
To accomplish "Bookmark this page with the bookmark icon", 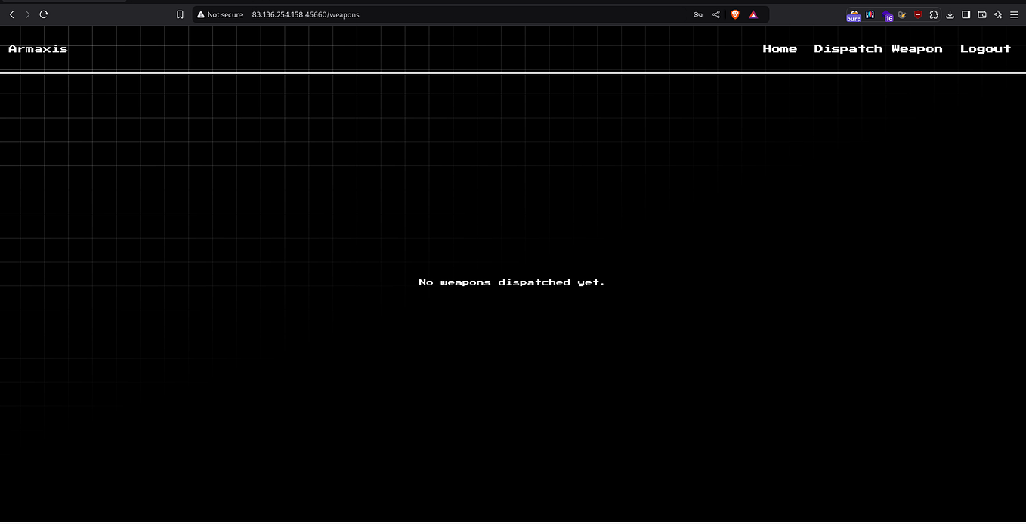I will (180, 14).
